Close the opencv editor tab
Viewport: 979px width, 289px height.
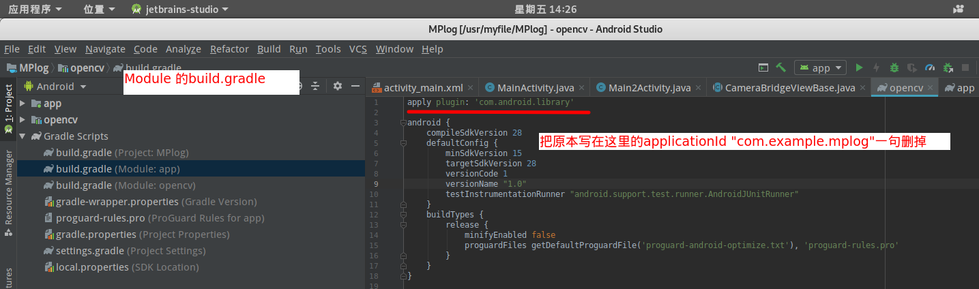[931, 88]
